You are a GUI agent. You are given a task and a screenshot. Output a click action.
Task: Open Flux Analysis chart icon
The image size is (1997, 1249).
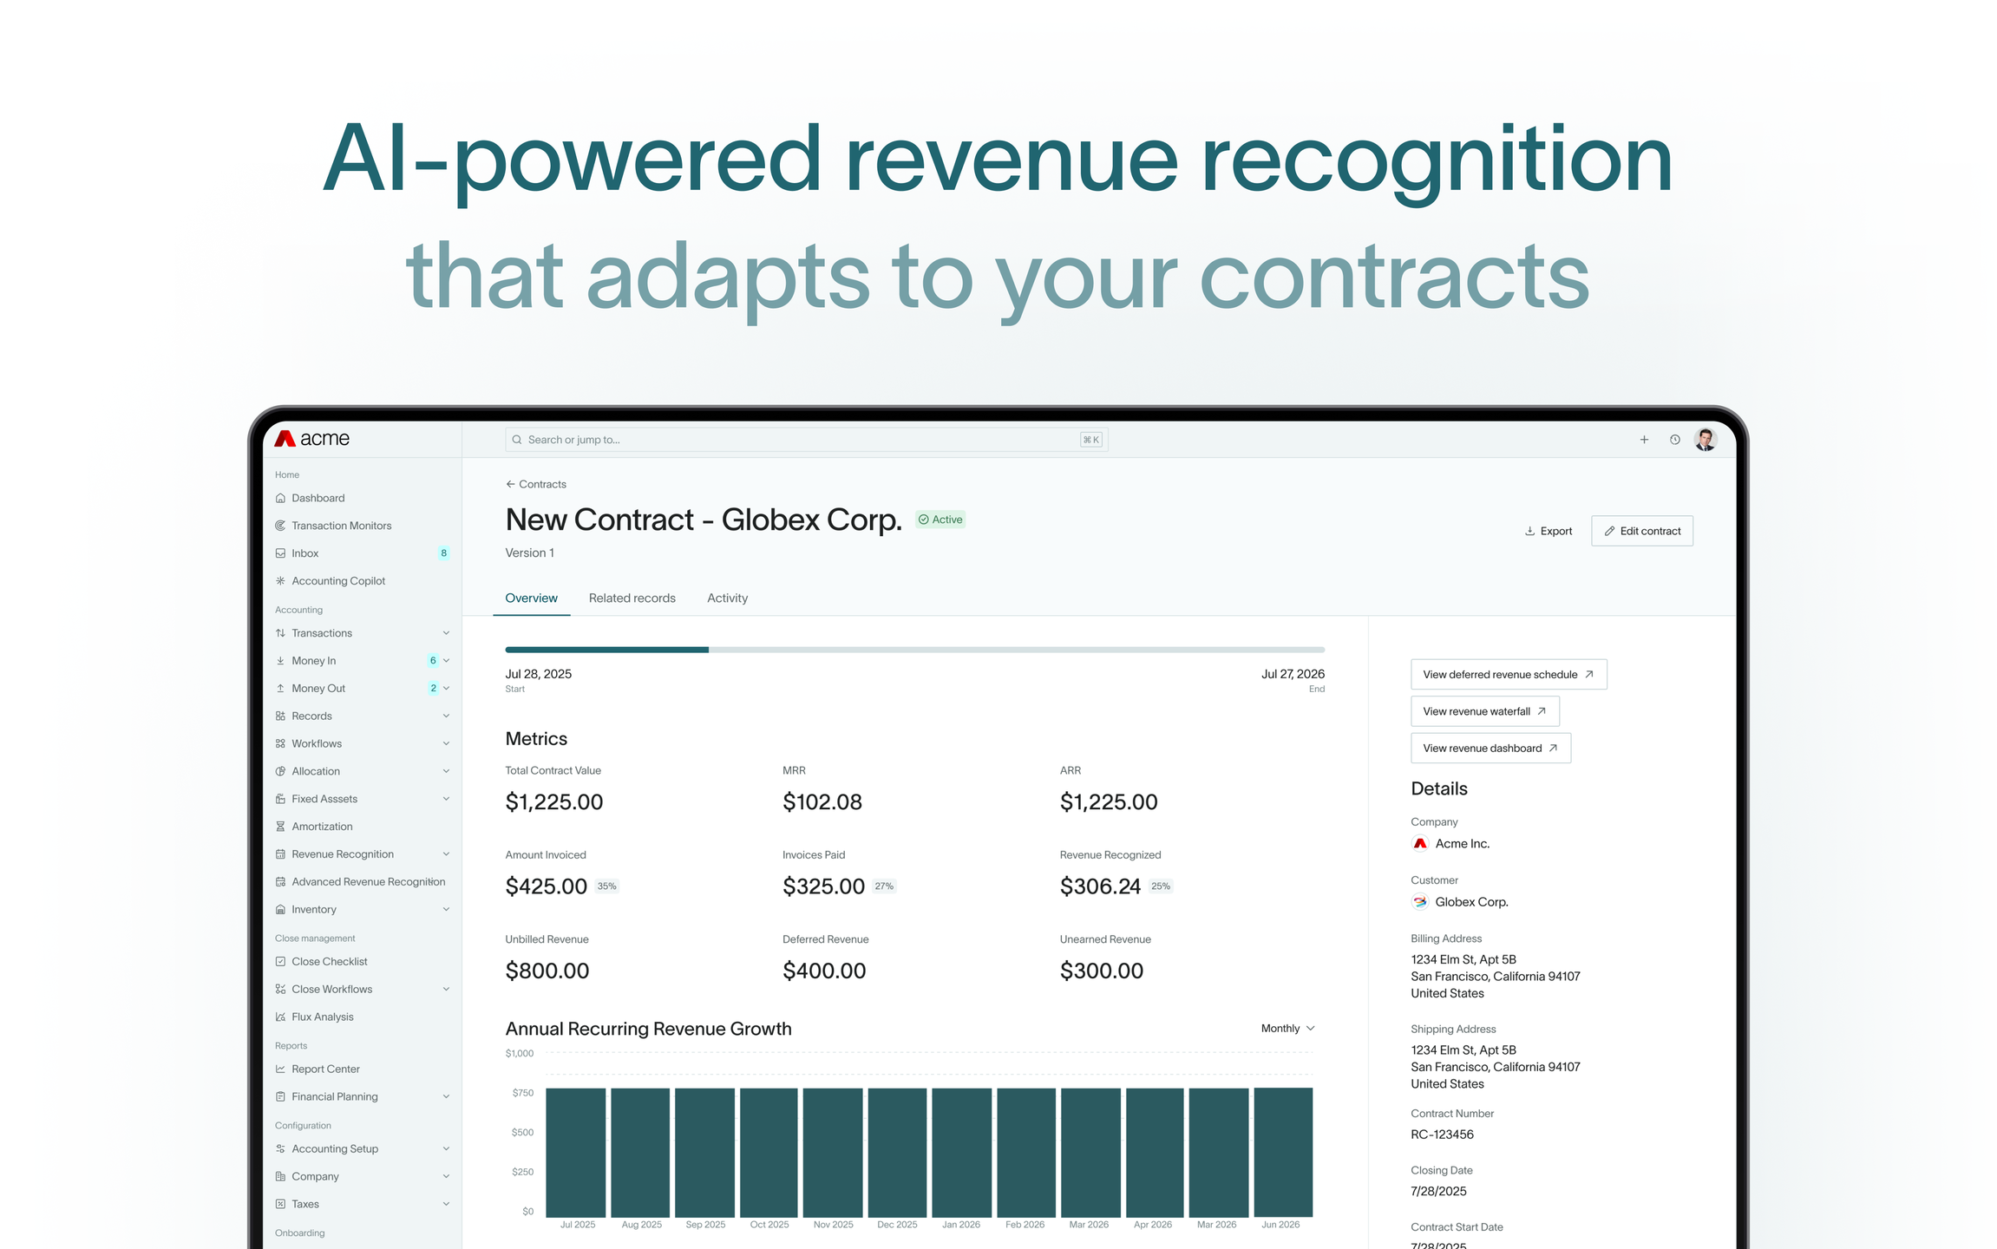(280, 1017)
